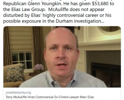The image size is (124, 100).
Task: Click the window panes in the preview image
Action: (x=22, y=60)
